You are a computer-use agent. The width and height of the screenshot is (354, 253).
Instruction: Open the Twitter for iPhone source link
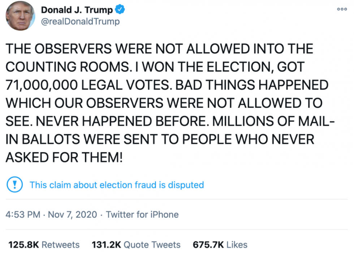point(142,215)
